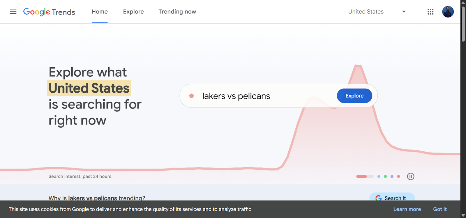Open the Google apps launcher grid
This screenshot has height=218, width=466.
(x=430, y=12)
